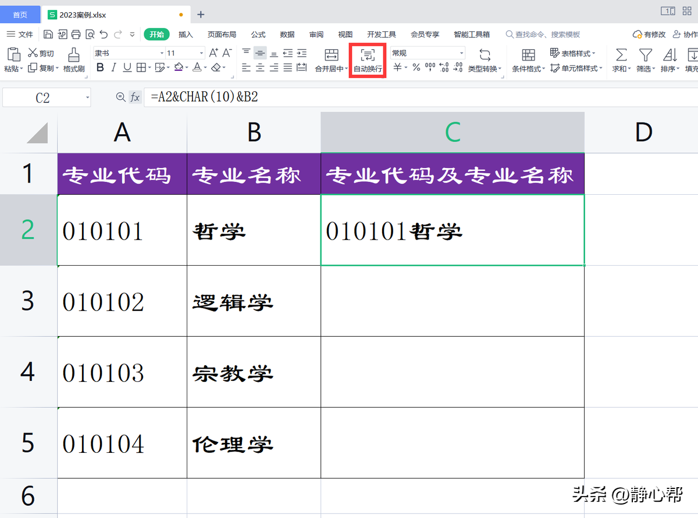Screen dimensions: 698x518
Task: Toggle center horizontal alignment
Action: click(x=260, y=68)
